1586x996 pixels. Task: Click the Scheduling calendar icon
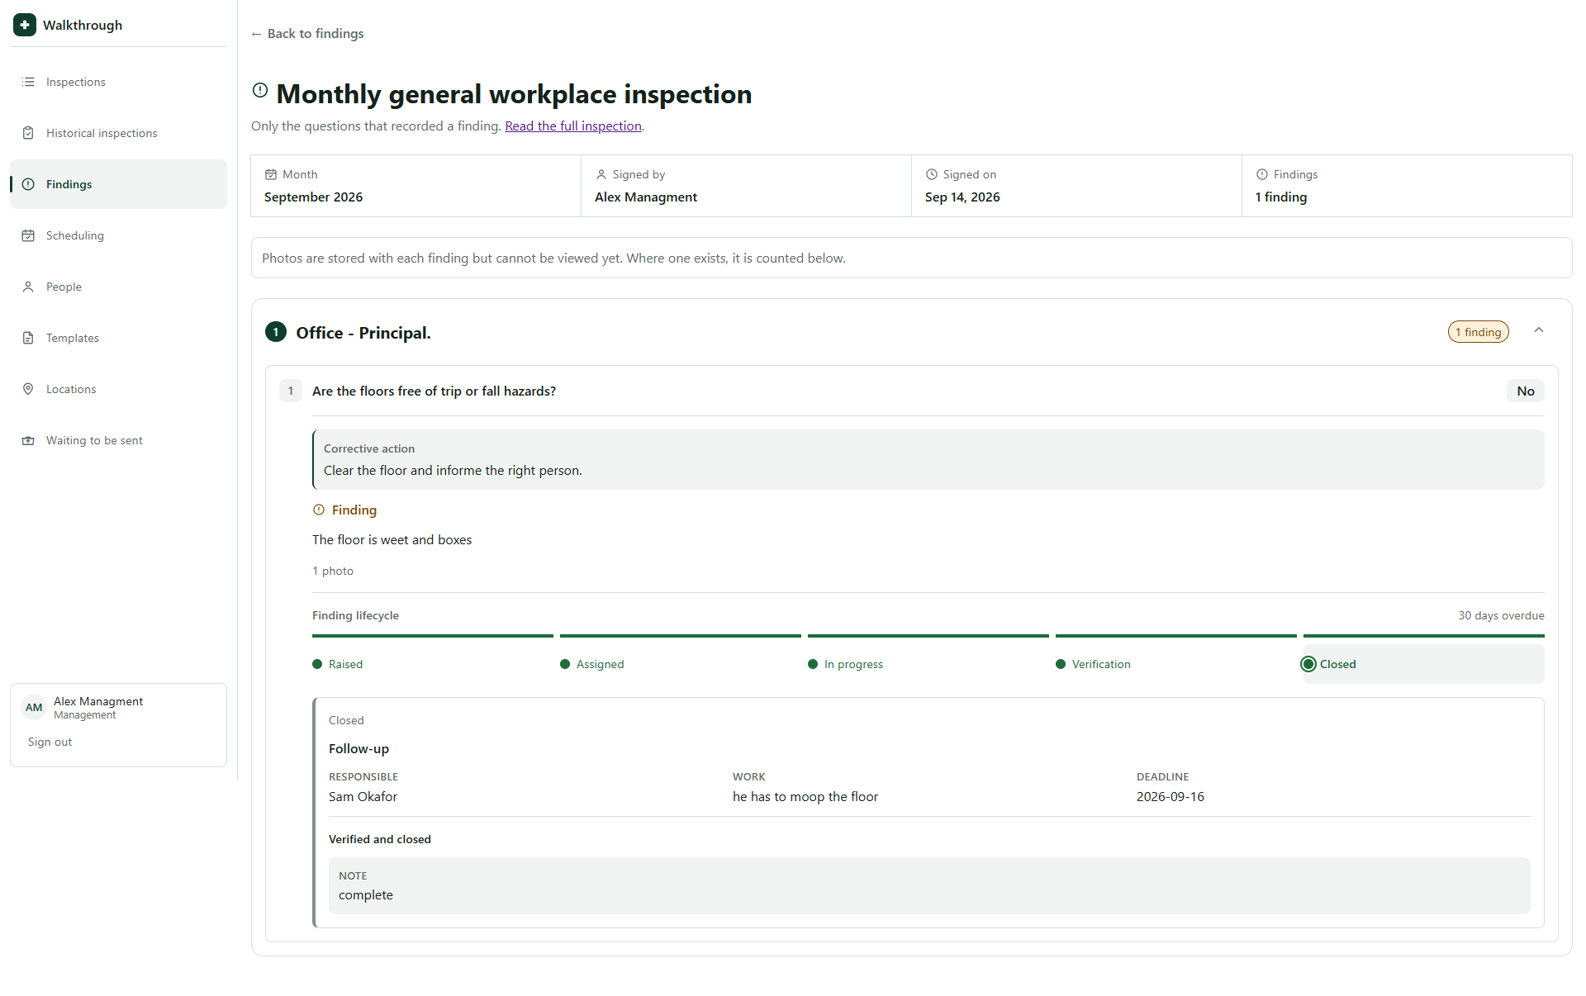pyautogui.click(x=28, y=235)
